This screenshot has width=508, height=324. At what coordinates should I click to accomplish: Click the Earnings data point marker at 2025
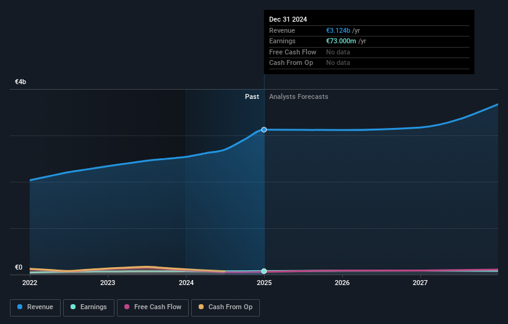point(264,271)
